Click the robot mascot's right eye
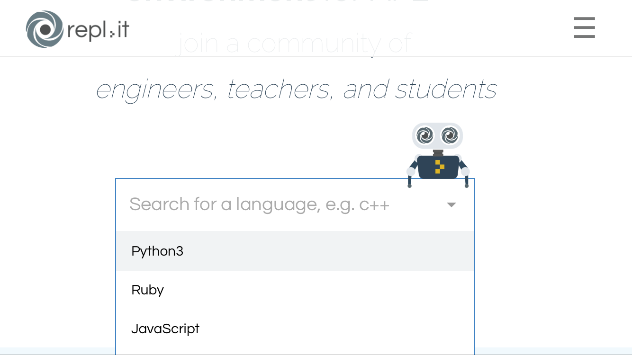 [x=450, y=135]
